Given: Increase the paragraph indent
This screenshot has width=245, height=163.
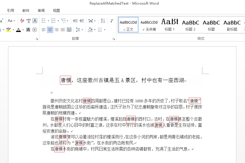Looking at the screenshot, I should tap(82, 21).
